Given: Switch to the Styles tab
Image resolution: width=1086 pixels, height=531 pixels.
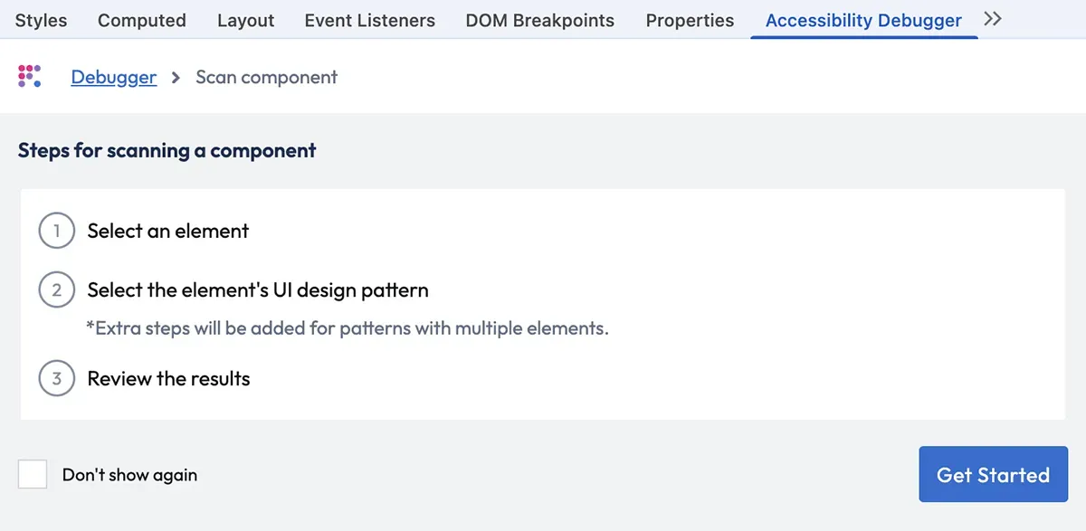Looking at the screenshot, I should [41, 20].
